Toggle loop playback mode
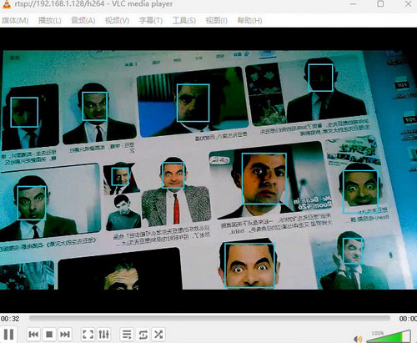This screenshot has height=343, width=417. pyautogui.click(x=143, y=334)
